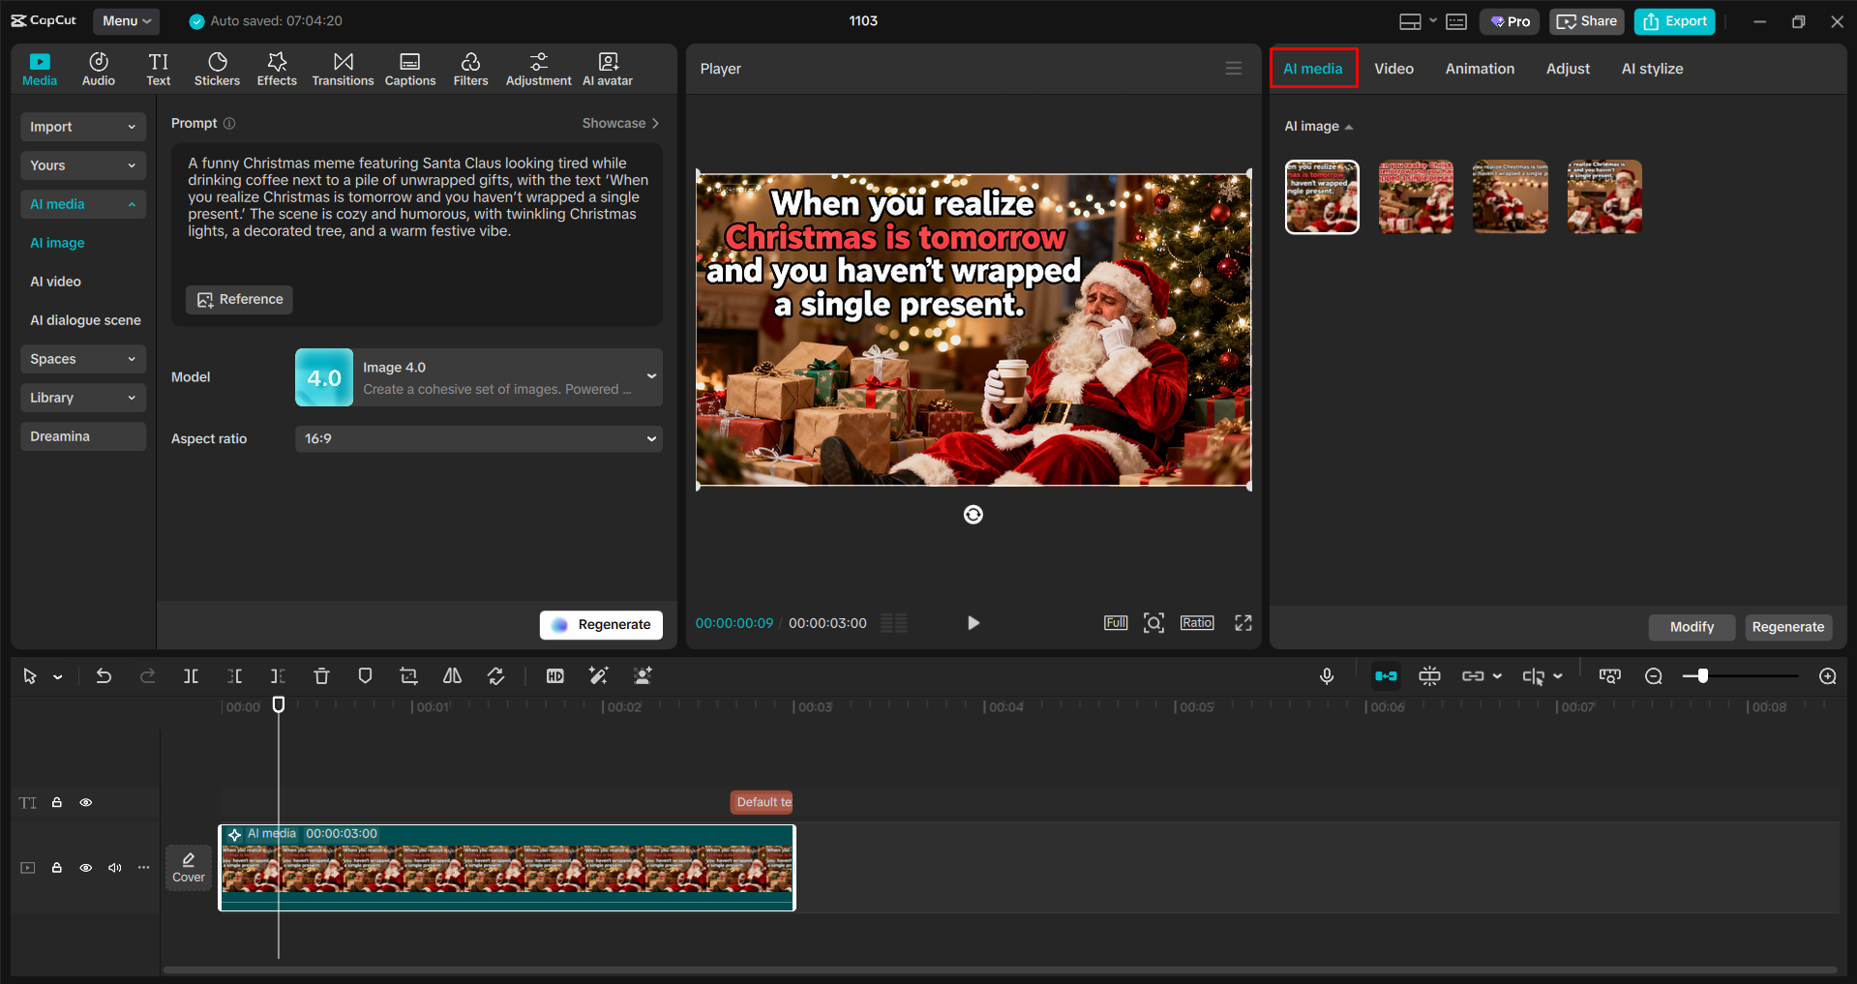The image size is (1857, 984).
Task: Lock the AI media track
Action: (x=56, y=868)
